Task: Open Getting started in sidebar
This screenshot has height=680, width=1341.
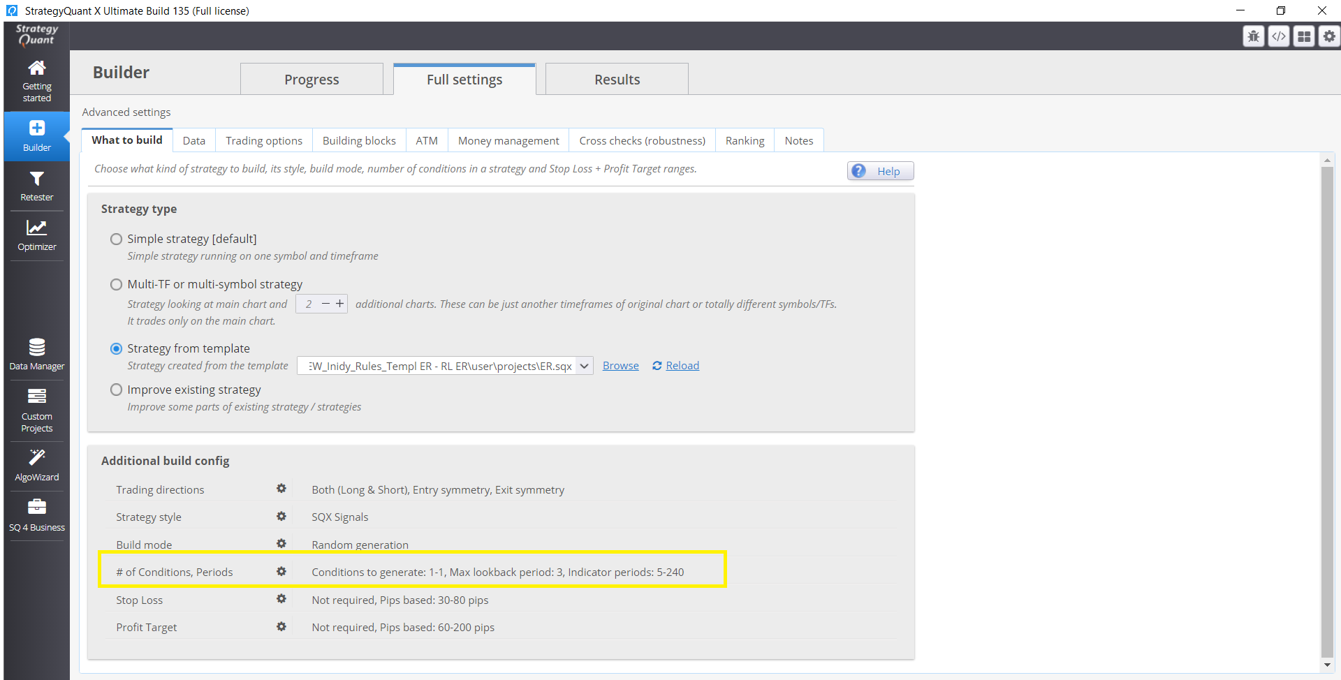Action: 36,81
